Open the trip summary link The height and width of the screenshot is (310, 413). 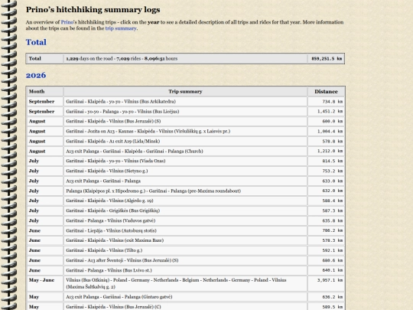coord(121,28)
